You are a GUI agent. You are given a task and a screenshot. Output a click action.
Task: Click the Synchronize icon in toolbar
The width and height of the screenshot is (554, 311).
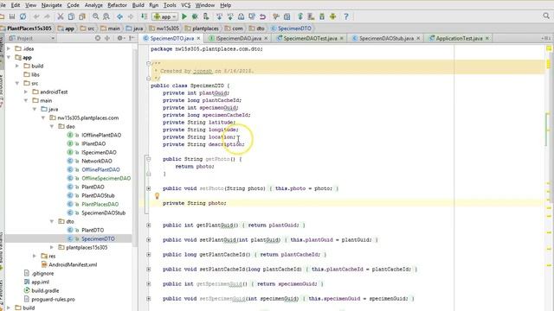coord(23,16)
